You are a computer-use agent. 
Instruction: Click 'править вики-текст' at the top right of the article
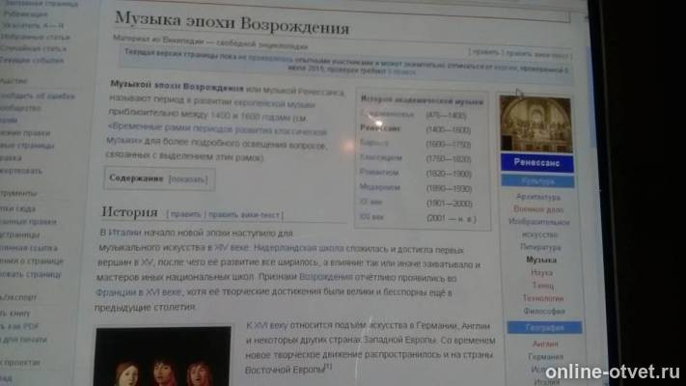536,55
